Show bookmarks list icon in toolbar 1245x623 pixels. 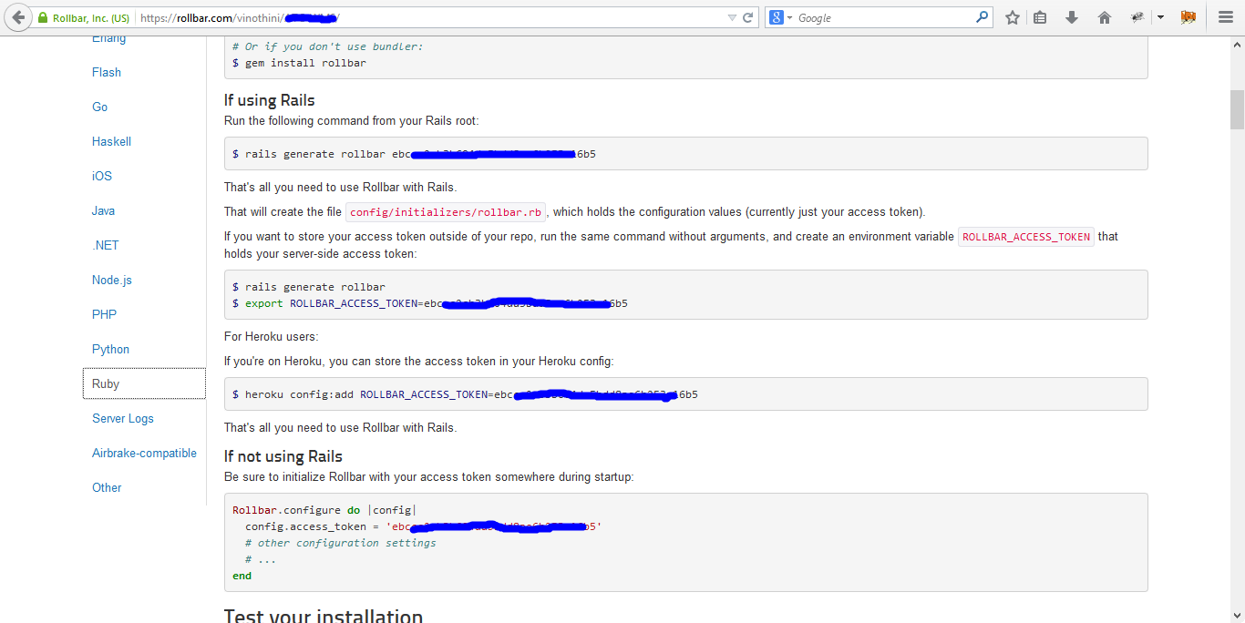tap(1040, 17)
